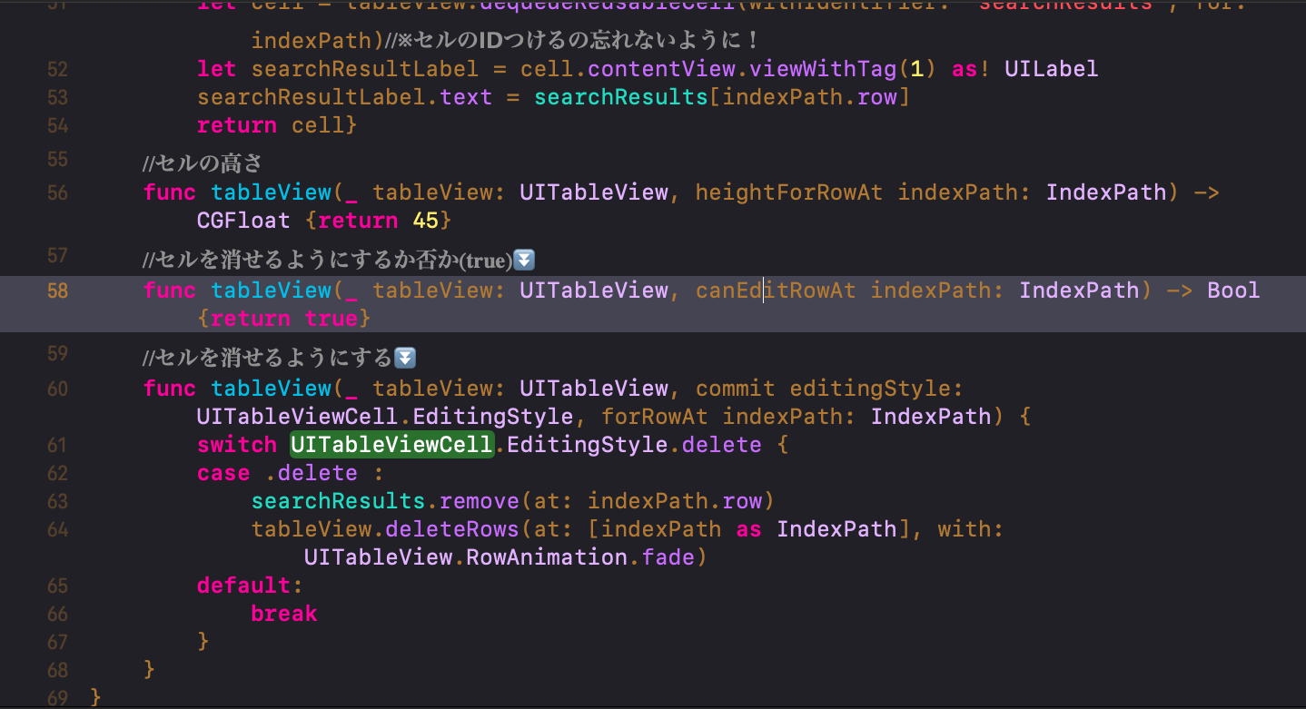The width and height of the screenshot is (1306, 709).
Task: Click line number 61 in the gutter
Action: pos(57,445)
